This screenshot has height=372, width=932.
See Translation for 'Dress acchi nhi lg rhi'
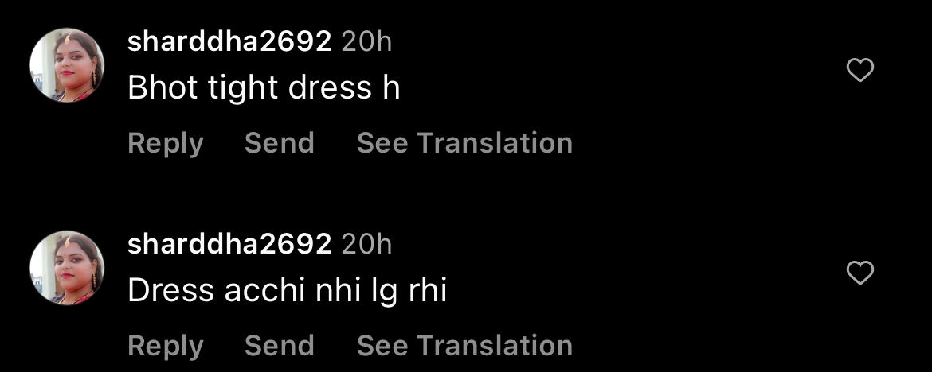click(x=465, y=345)
